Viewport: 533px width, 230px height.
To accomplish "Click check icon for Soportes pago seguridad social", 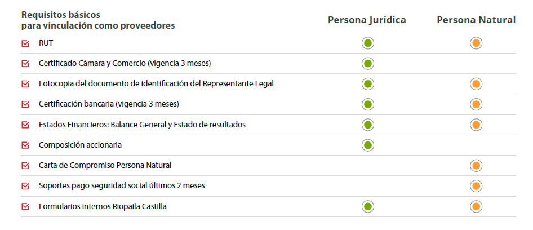I will 25,186.
